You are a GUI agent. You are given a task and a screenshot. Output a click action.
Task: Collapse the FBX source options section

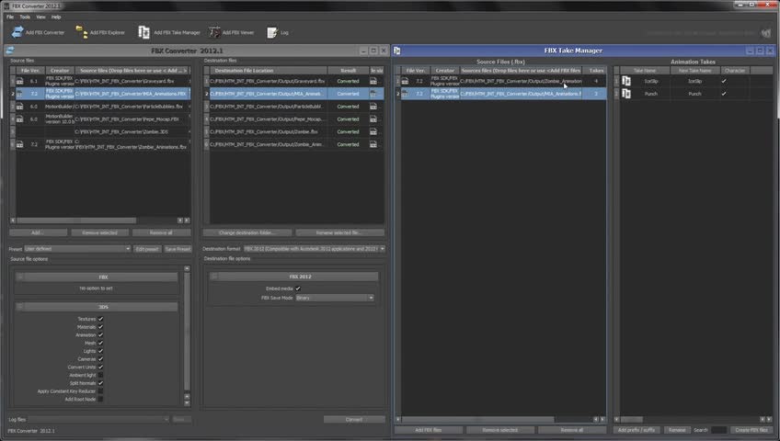click(20, 277)
